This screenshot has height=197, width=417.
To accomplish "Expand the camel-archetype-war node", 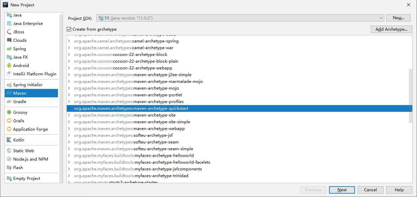I will (x=69, y=48).
